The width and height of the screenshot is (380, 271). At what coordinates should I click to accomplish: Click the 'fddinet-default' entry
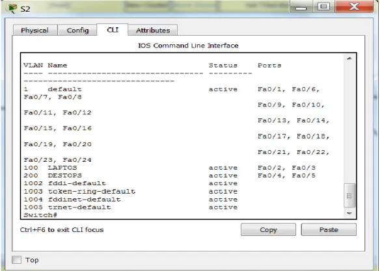pos(84,199)
